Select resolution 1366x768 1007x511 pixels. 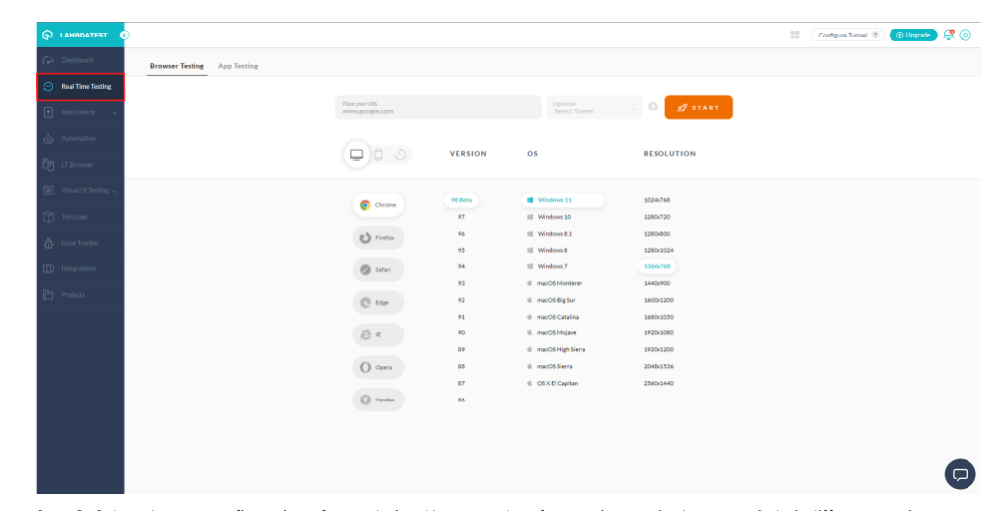(x=657, y=266)
